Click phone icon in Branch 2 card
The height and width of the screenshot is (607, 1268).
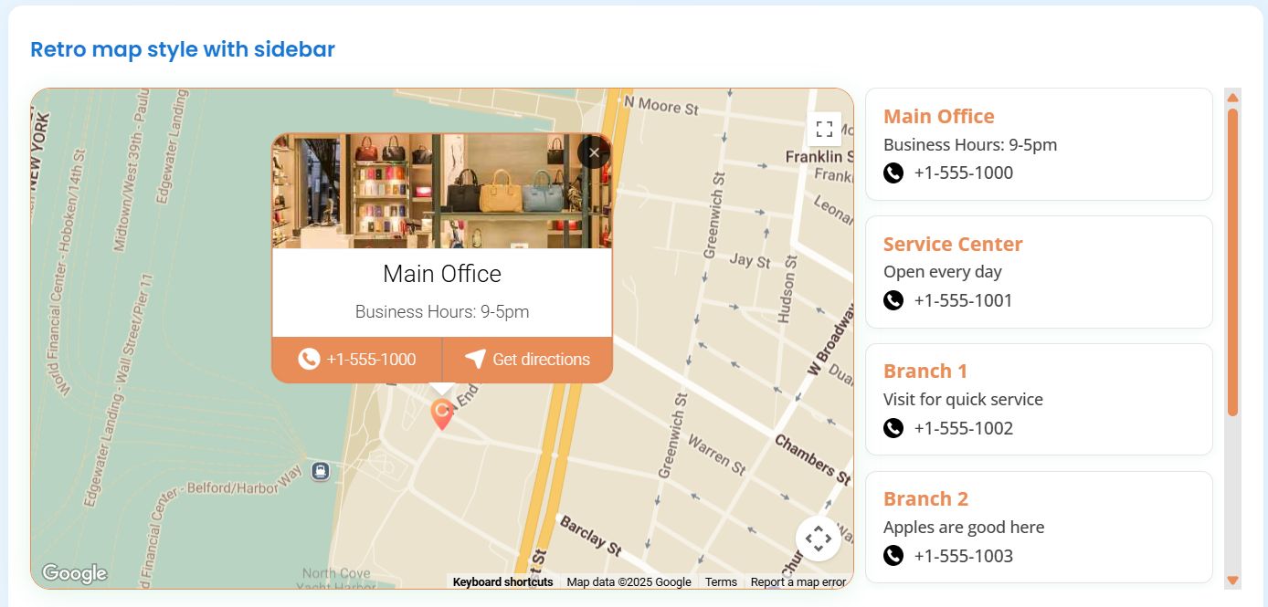(893, 555)
